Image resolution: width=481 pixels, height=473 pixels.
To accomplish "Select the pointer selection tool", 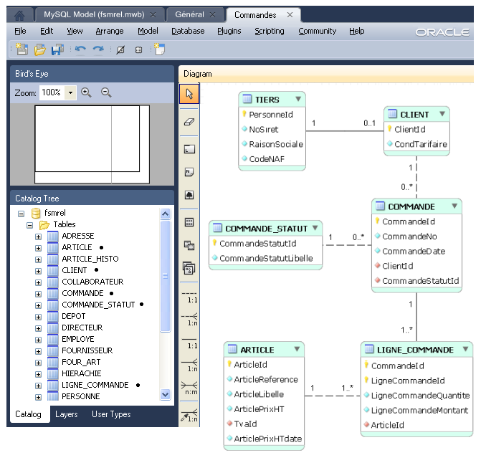I will [189, 94].
